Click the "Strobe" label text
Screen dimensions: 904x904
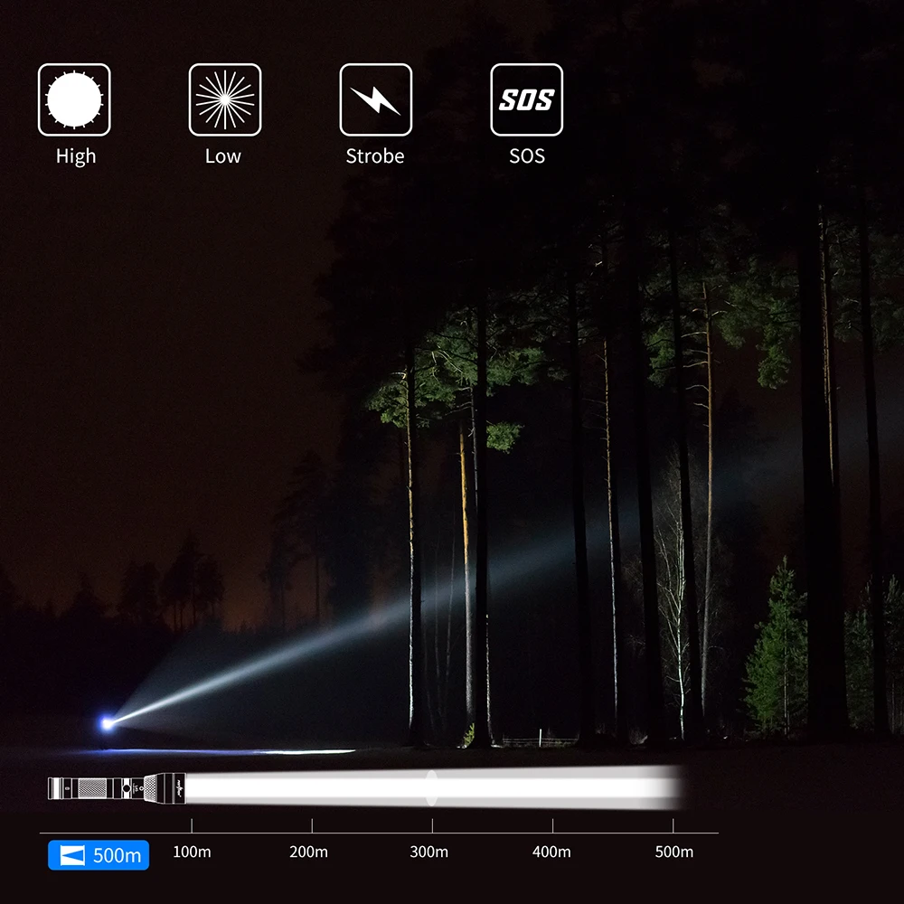coord(375,156)
